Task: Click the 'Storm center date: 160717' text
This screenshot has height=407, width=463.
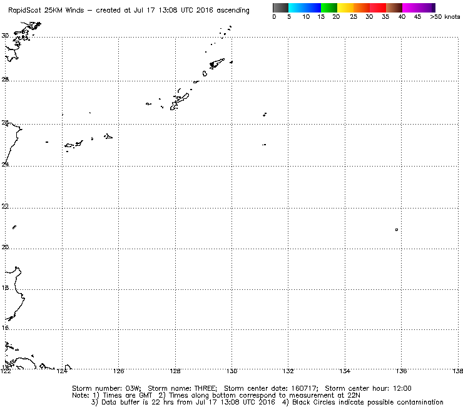Action: pos(271,388)
